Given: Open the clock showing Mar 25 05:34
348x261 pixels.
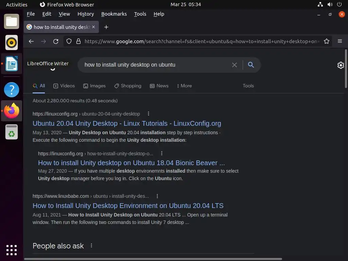Looking at the screenshot, I should 186,4.
